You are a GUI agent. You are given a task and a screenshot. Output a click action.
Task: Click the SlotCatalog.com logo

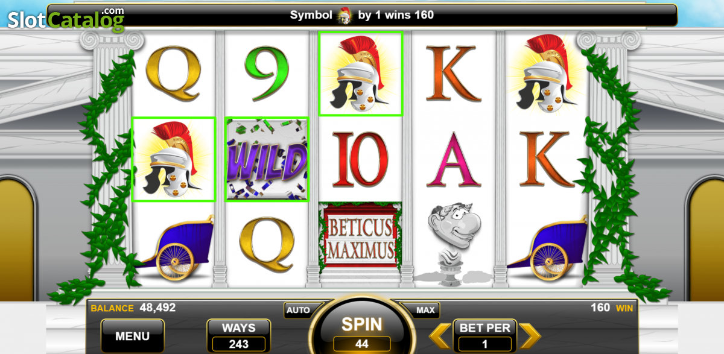(66, 19)
